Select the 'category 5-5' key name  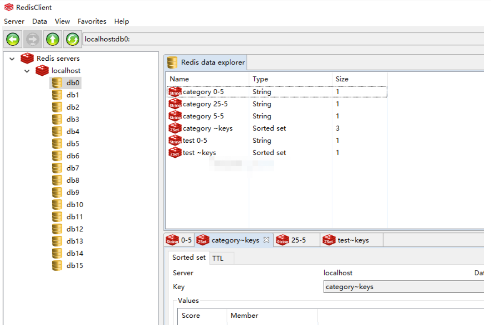point(203,116)
